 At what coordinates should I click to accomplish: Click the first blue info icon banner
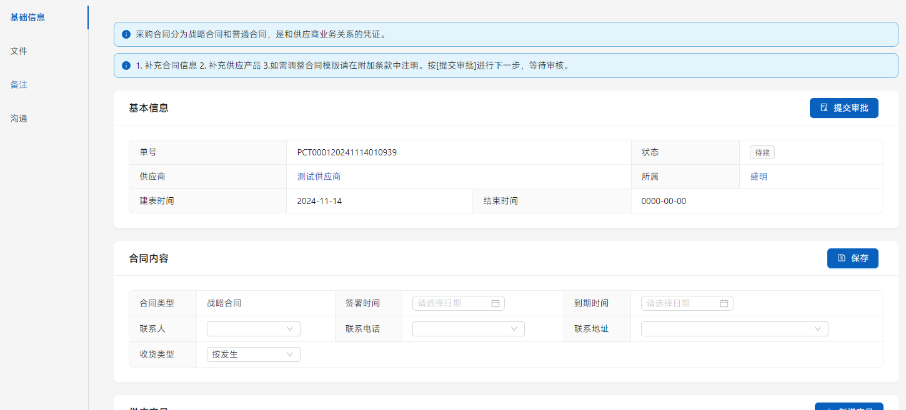[126, 34]
